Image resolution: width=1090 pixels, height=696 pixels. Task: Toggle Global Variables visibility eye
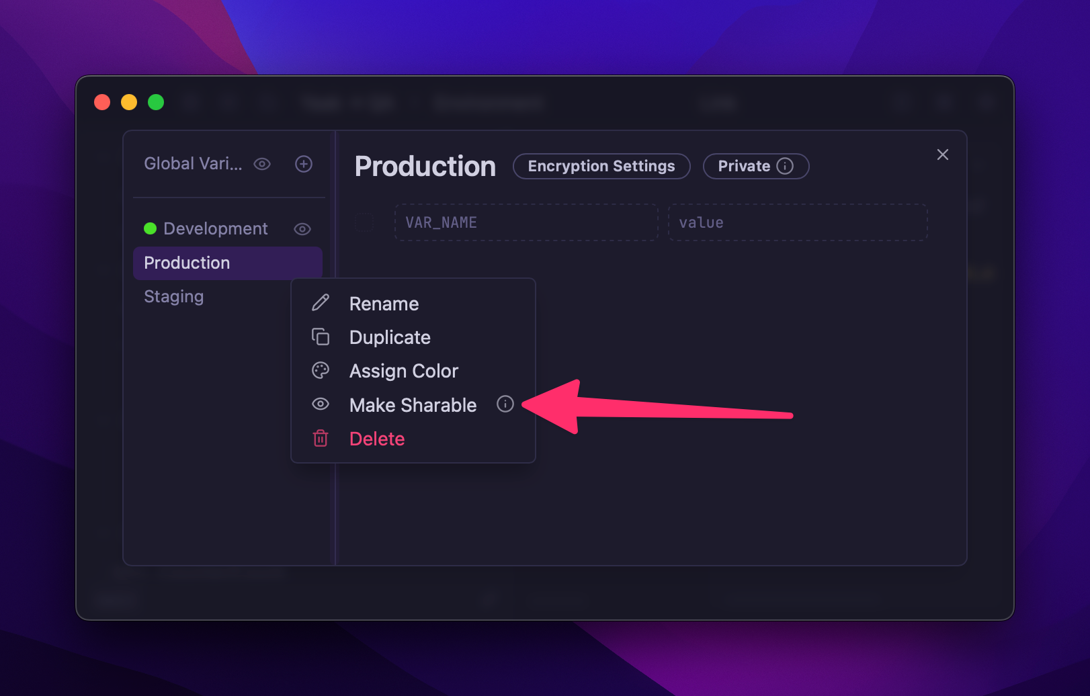tap(262, 164)
